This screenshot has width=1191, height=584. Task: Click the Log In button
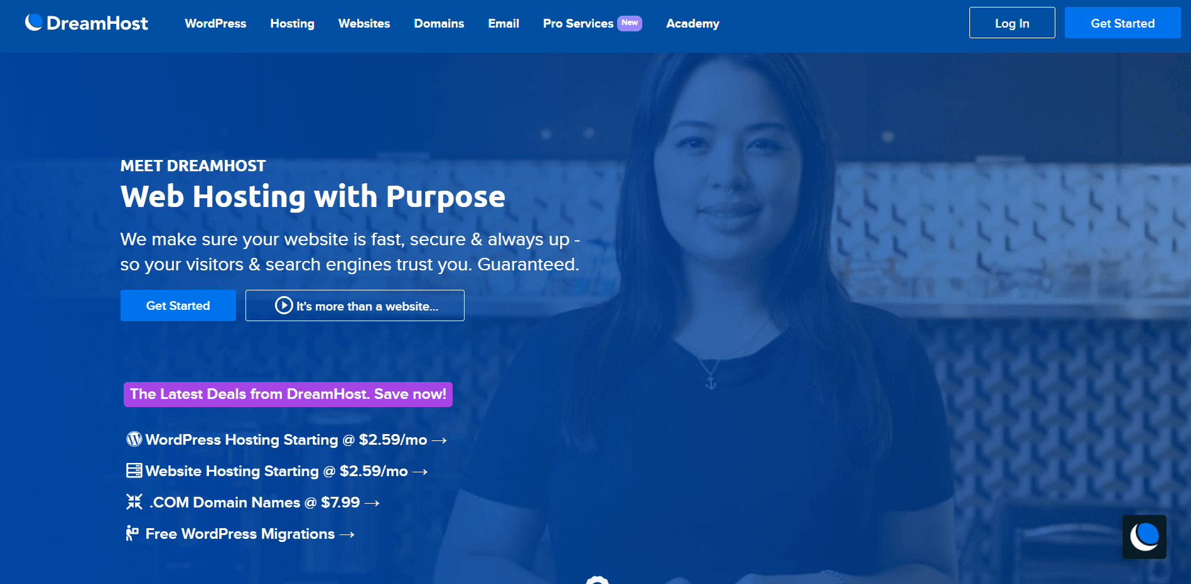[1012, 23]
